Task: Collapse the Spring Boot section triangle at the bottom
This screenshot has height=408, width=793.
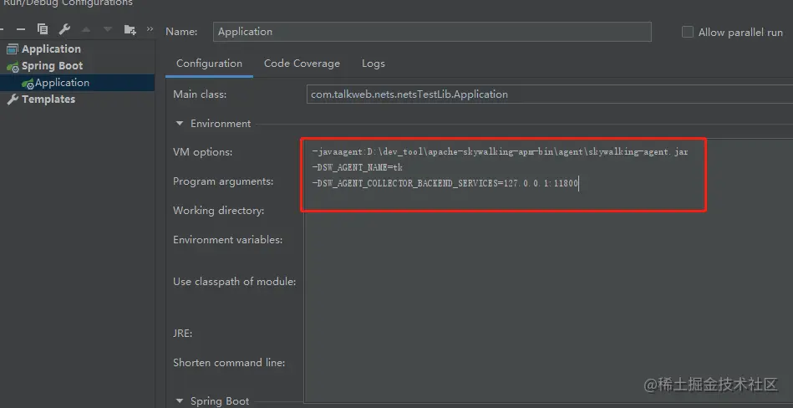Action: (x=180, y=401)
